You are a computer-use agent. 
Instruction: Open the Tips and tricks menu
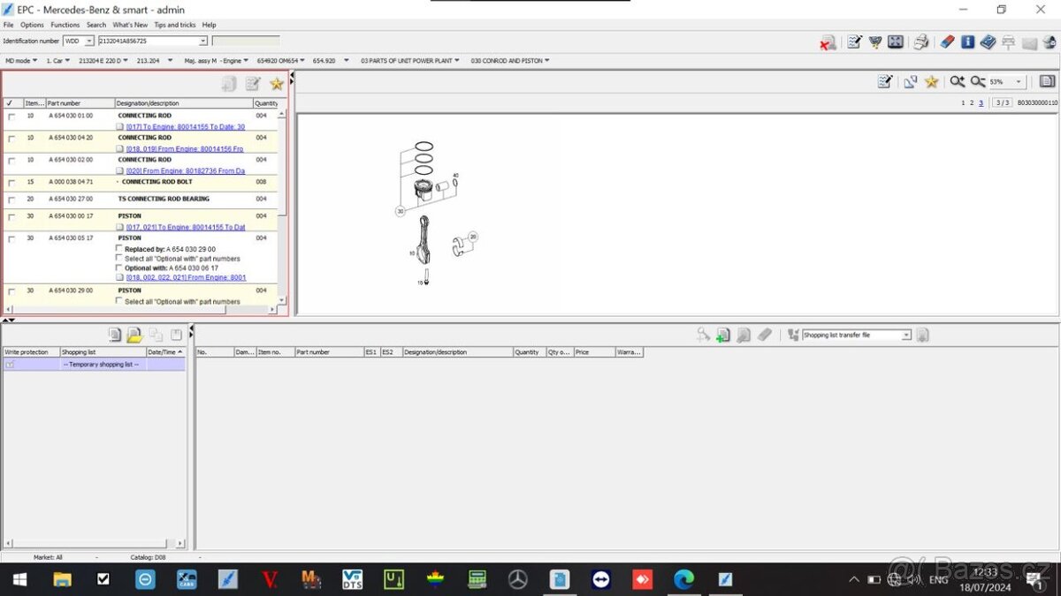[174, 24]
